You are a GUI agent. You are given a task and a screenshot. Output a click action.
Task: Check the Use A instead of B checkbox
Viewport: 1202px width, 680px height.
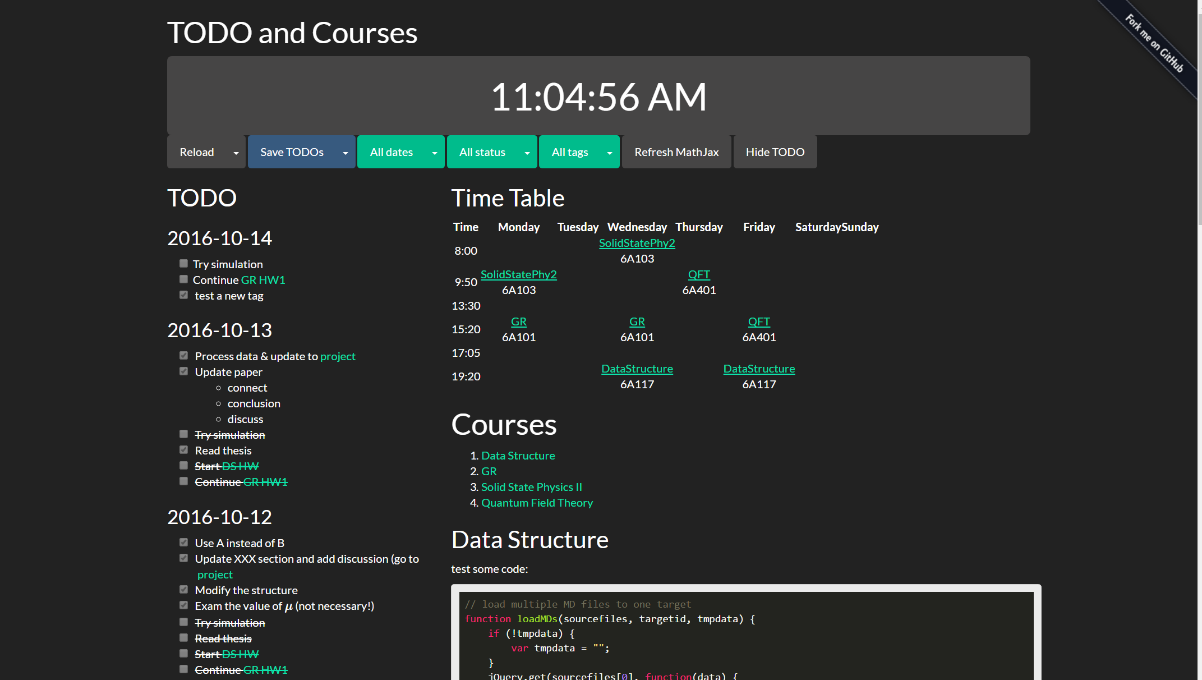click(183, 542)
